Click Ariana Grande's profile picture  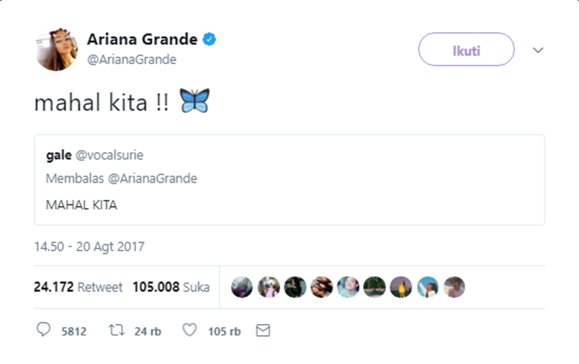coord(55,50)
